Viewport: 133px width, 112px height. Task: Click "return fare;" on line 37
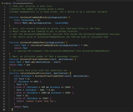click(21, 107)
